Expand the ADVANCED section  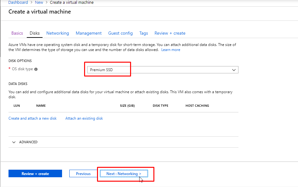[x=25, y=142]
